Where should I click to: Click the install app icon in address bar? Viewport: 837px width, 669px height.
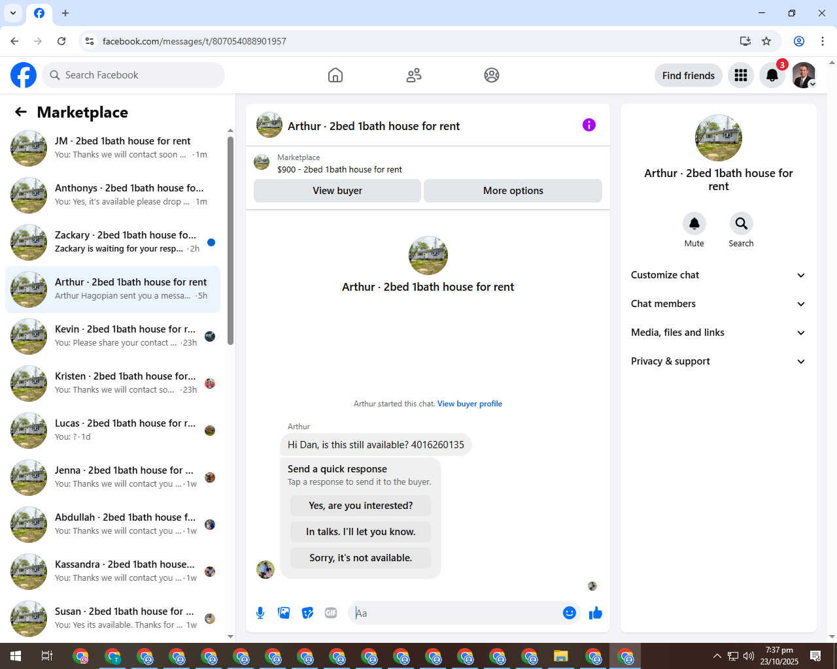click(745, 41)
